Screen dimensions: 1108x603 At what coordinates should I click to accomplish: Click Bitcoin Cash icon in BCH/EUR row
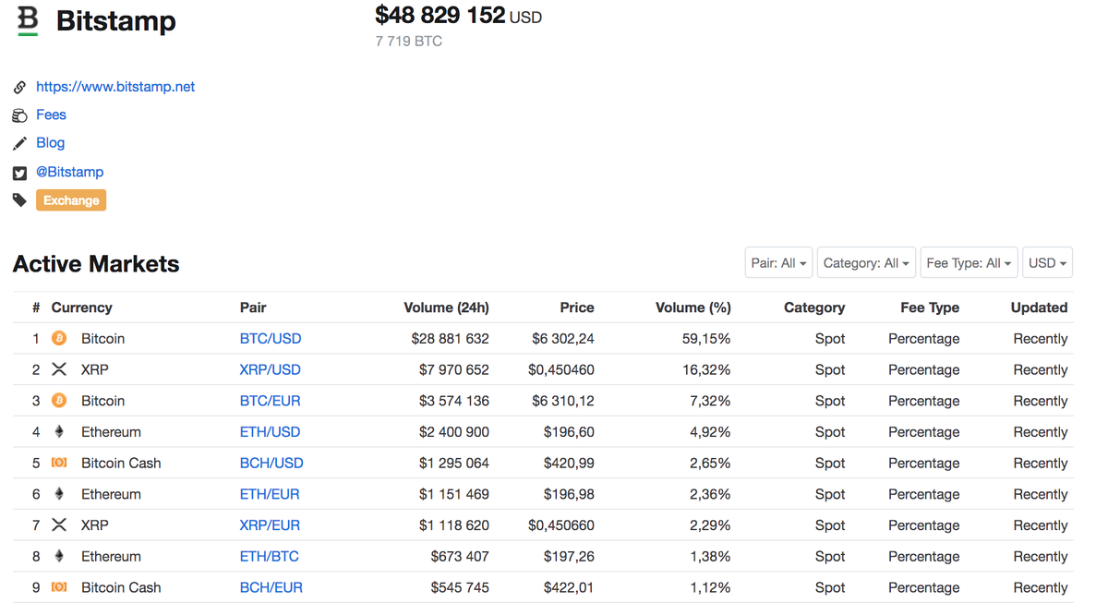(x=59, y=587)
